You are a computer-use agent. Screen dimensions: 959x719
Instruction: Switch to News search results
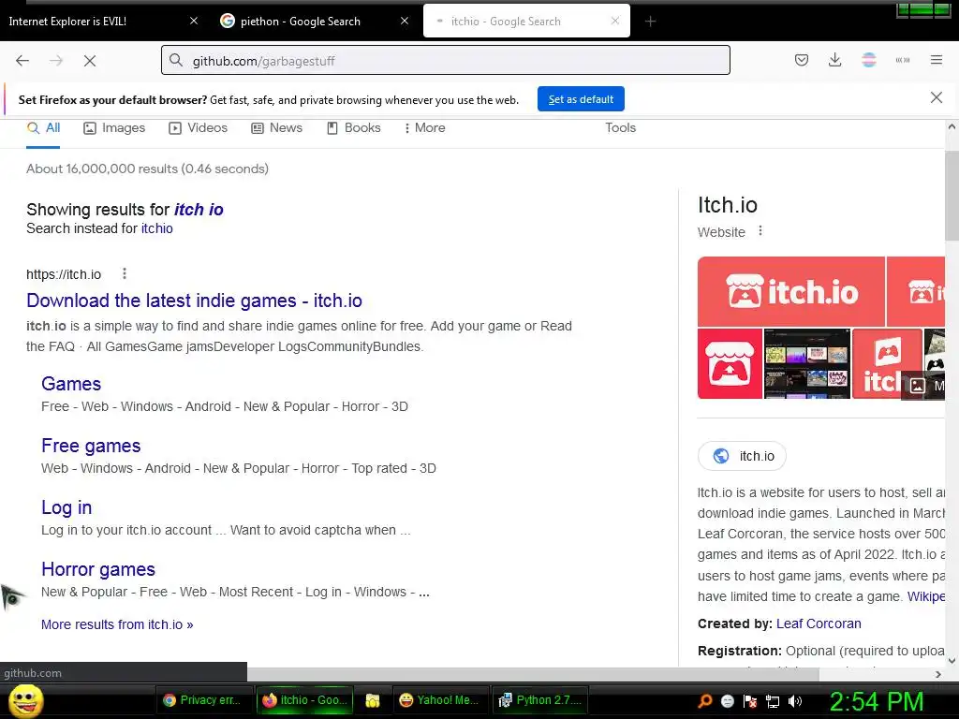[x=277, y=127]
